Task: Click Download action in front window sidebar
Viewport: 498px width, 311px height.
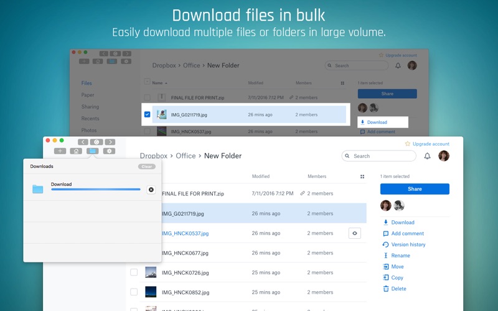Action: (399, 223)
